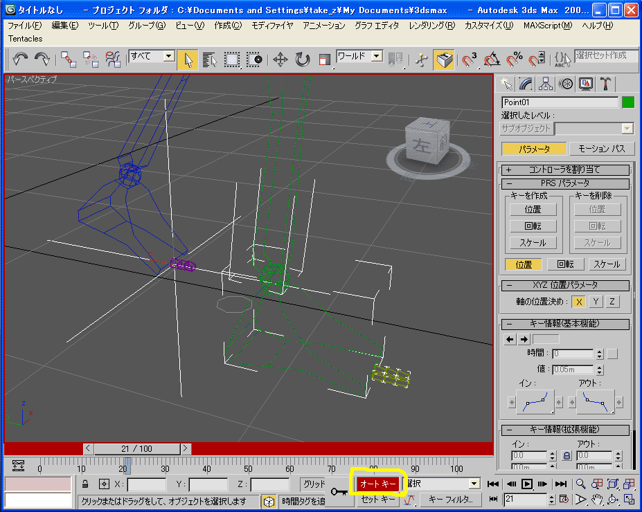The width and height of the screenshot is (642, 512).
Task: Toggle Percent Snap icon
Action: coord(515,60)
